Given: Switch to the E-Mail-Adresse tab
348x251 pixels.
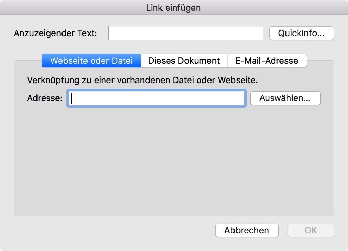Looking at the screenshot, I should tap(267, 61).
